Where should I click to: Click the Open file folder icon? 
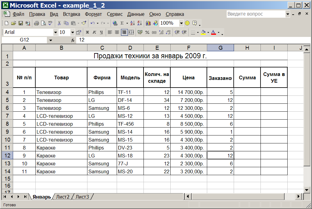[x=13, y=23]
